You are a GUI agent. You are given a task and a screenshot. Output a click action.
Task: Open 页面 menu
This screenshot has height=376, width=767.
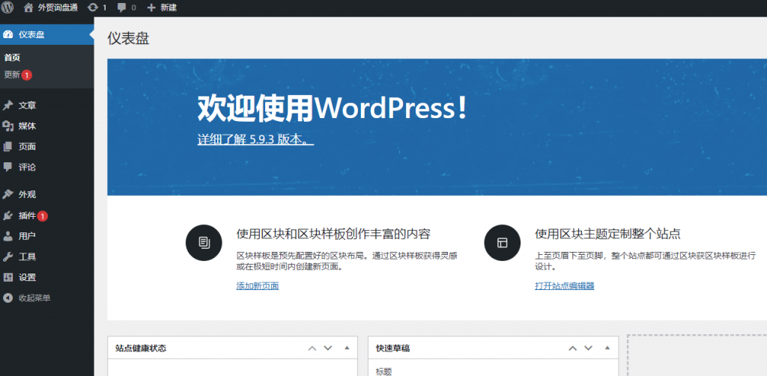point(47,147)
